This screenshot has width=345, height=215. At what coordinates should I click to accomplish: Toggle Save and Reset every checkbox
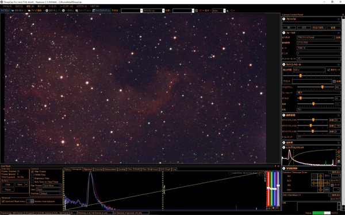(3, 201)
